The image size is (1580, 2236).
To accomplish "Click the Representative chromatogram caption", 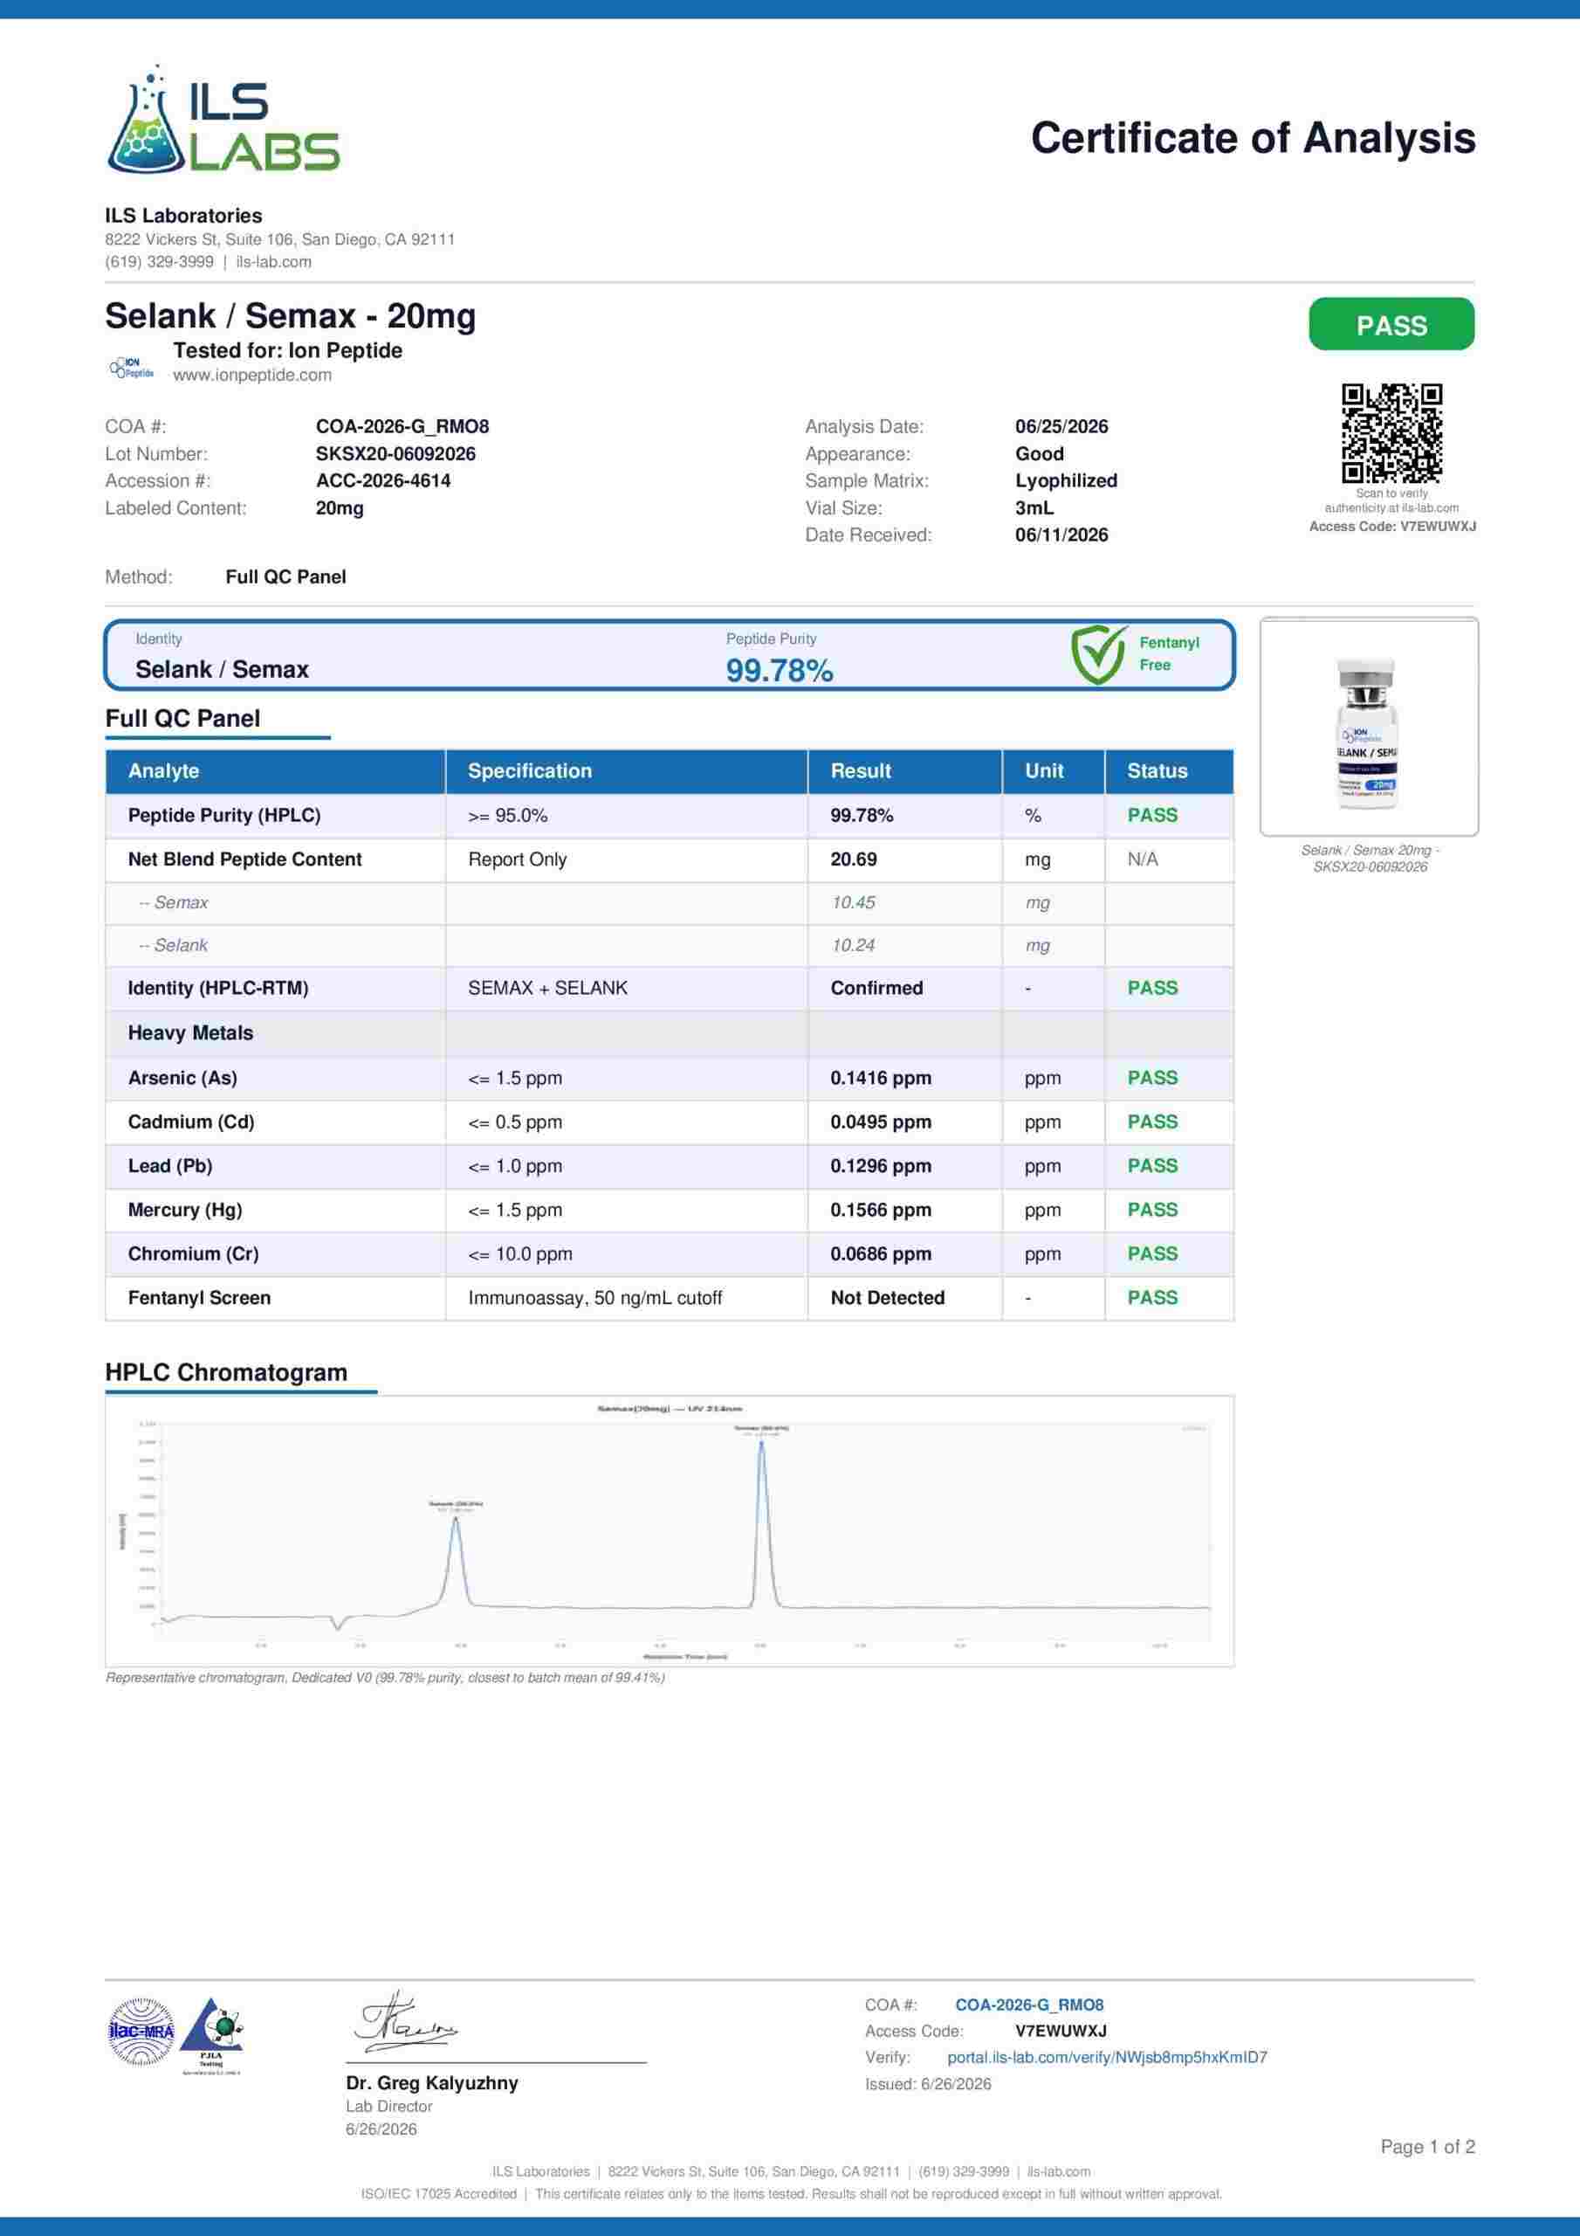I will pyautogui.click(x=385, y=1678).
